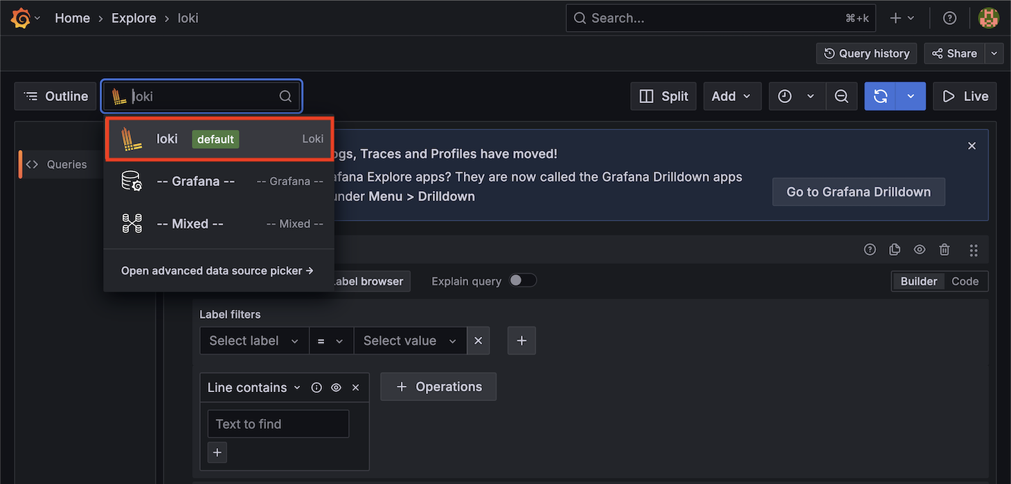The width and height of the screenshot is (1011, 484).
Task: Click the zoom out magnifier icon in toolbar
Action: tap(841, 96)
